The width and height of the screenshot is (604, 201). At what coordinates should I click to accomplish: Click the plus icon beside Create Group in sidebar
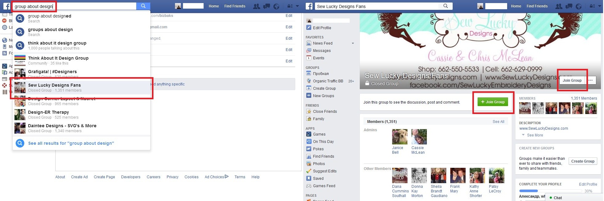point(309,88)
